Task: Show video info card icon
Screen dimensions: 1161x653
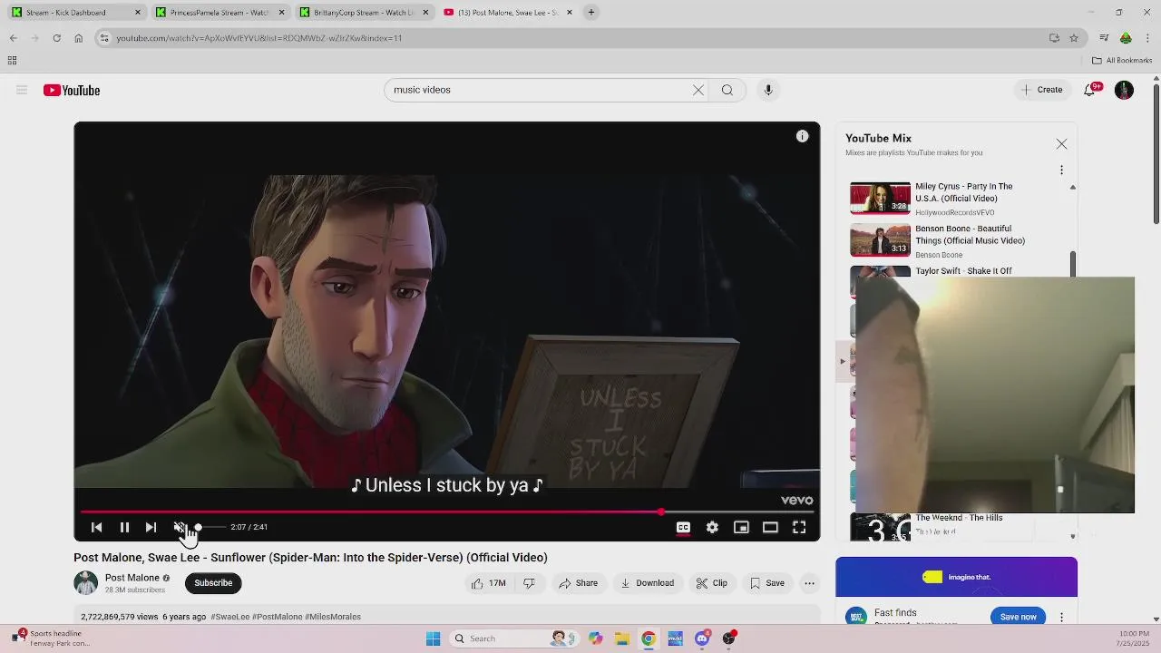Action: pyautogui.click(x=802, y=136)
